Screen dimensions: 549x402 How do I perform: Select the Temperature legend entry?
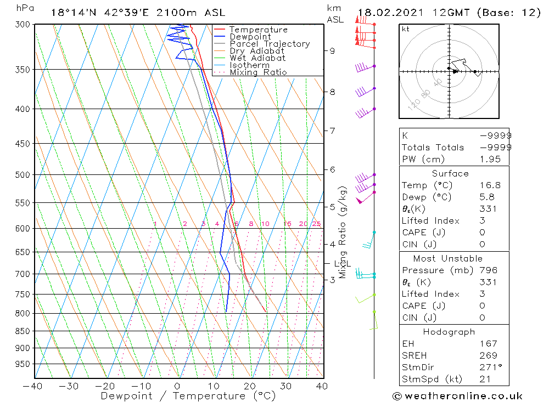(259, 30)
